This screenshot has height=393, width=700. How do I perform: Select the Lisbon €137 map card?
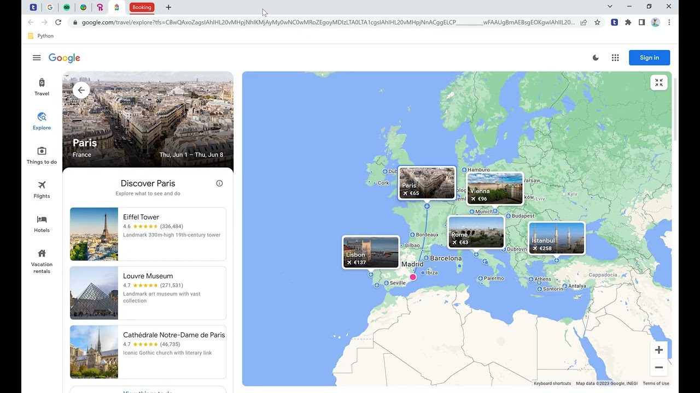(371, 252)
